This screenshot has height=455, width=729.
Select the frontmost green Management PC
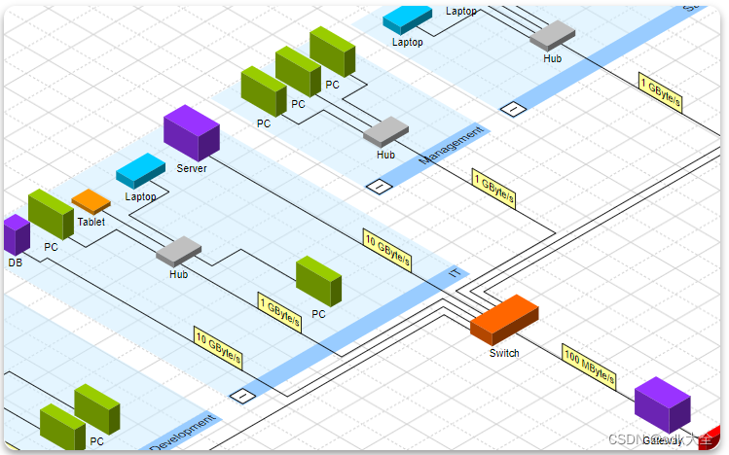264,91
